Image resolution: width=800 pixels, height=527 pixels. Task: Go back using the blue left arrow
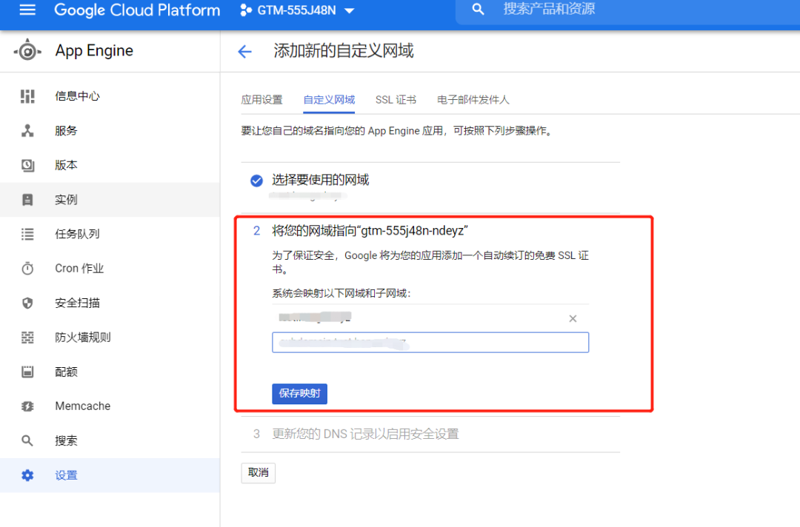[245, 52]
